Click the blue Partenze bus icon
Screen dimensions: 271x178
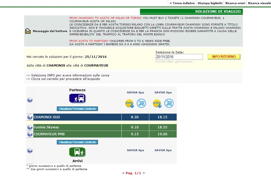pos(77,98)
